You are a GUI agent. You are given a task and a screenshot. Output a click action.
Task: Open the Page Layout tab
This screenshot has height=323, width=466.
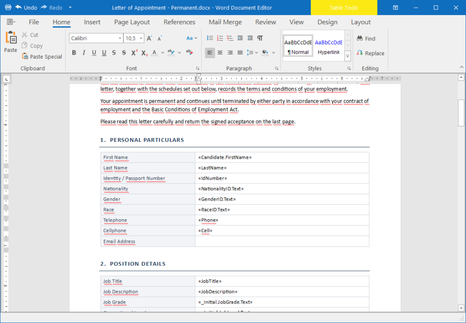[x=132, y=22]
